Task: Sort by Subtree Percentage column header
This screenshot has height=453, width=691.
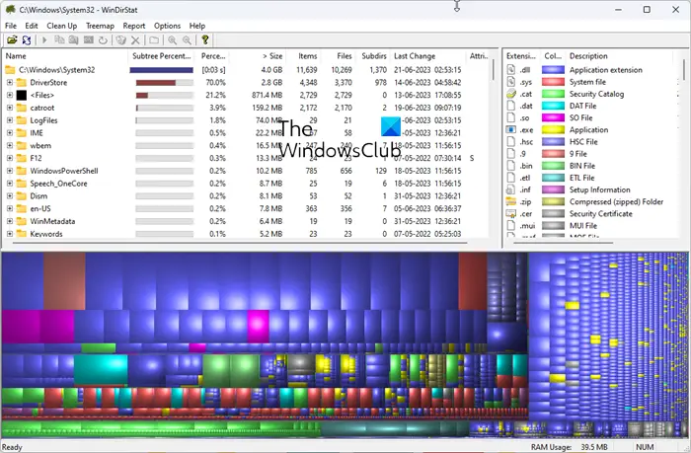Action: click(x=162, y=56)
